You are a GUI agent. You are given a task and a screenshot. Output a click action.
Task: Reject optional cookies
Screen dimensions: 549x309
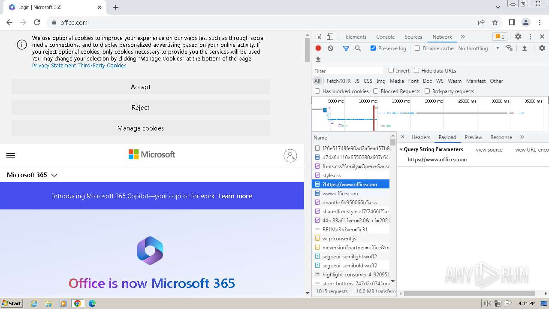tap(141, 107)
